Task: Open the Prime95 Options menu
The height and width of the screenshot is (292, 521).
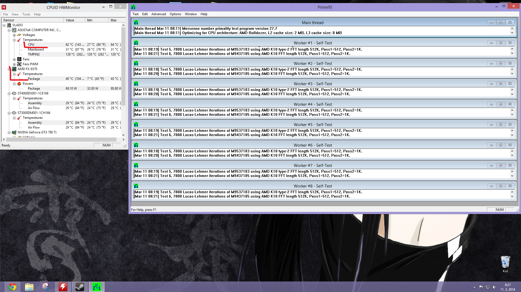Action: [175, 14]
